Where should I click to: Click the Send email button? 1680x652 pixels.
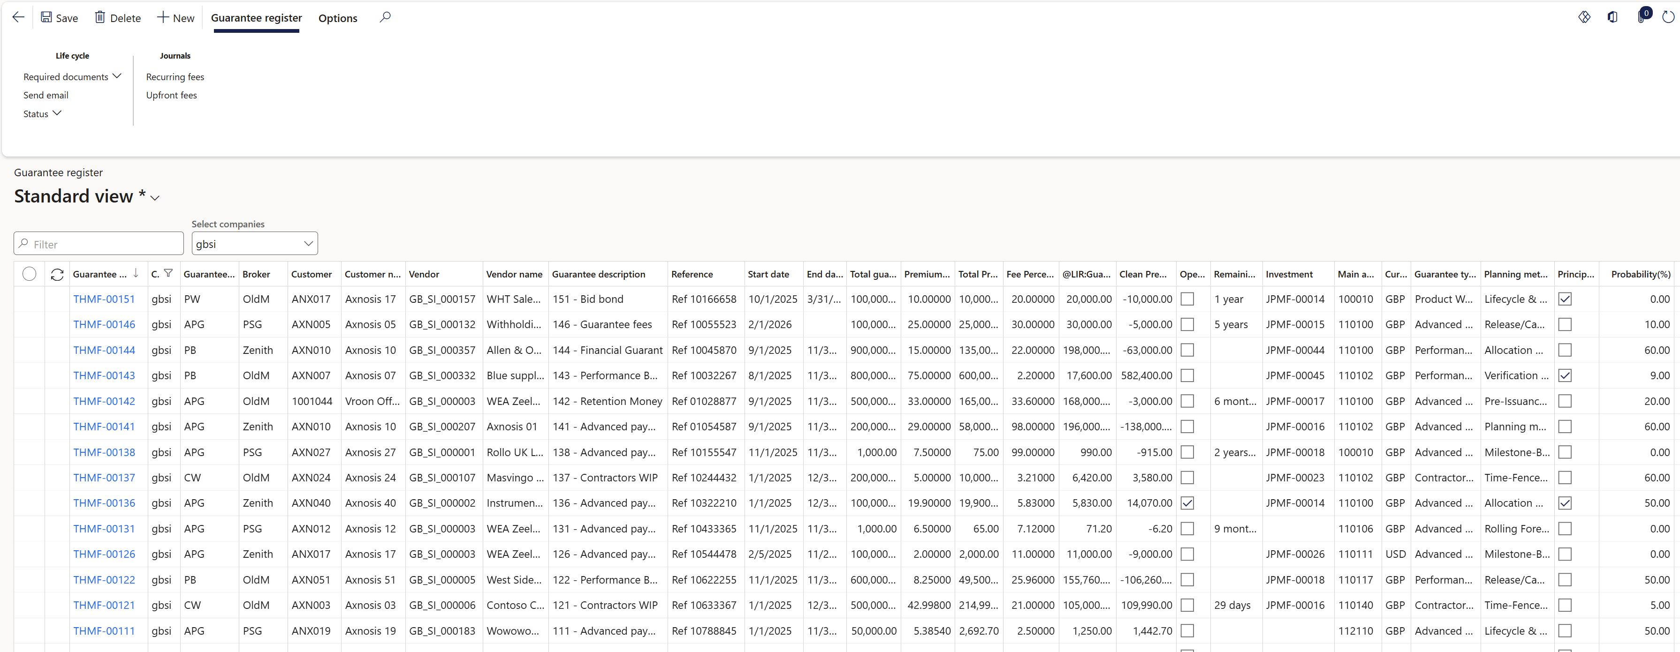pos(46,95)
